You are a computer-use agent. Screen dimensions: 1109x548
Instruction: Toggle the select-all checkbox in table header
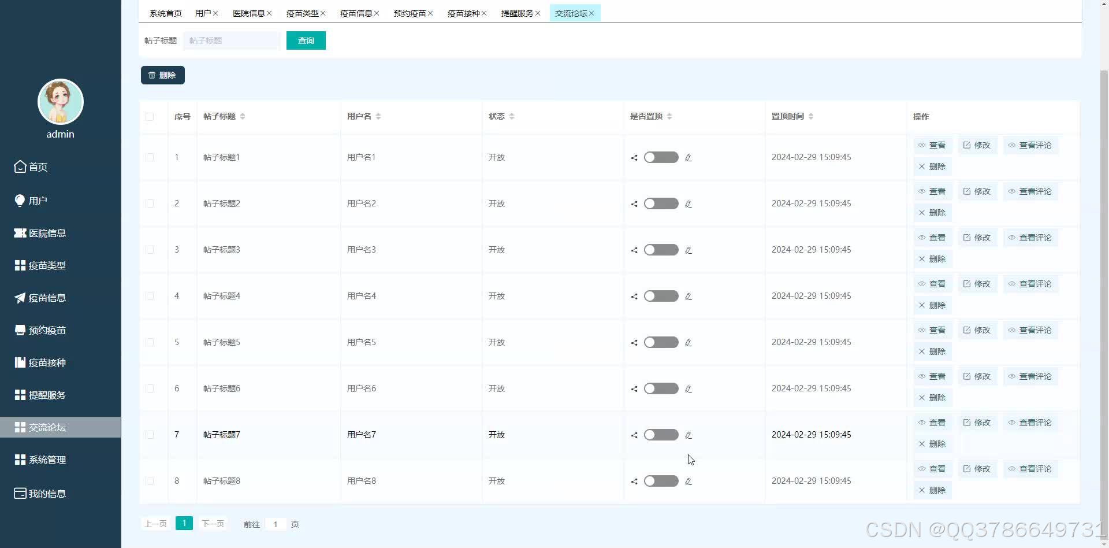(x=150, y=117)
